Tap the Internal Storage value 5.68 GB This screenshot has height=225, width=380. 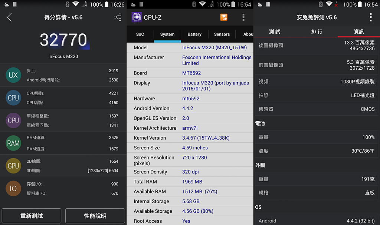[x=191, y=201]
